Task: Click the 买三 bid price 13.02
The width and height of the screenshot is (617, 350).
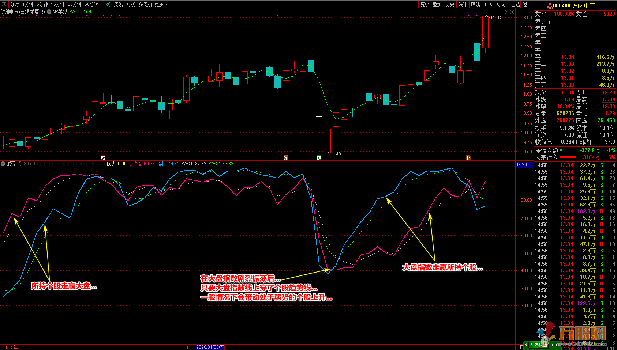Action: point(568,71)
